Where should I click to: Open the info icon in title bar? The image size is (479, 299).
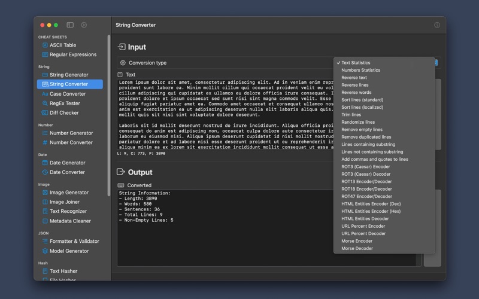437,25
